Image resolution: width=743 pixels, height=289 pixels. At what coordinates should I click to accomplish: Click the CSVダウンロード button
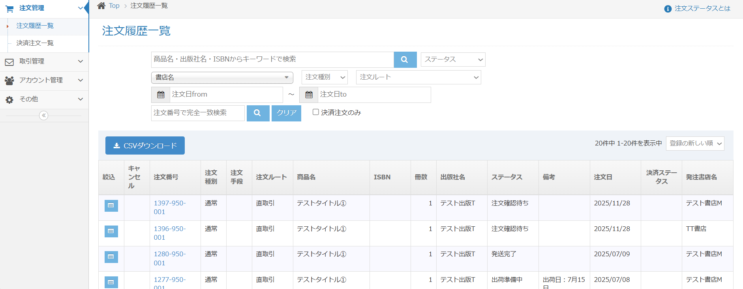(x=145, y=145)
